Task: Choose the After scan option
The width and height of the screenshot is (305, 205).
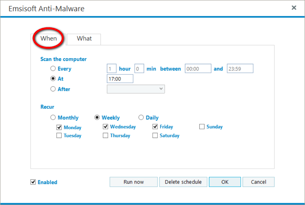Action: 53,89
